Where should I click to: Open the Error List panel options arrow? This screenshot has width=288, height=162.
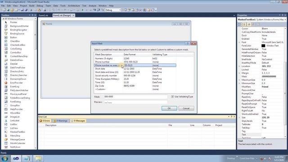[229, 117]
